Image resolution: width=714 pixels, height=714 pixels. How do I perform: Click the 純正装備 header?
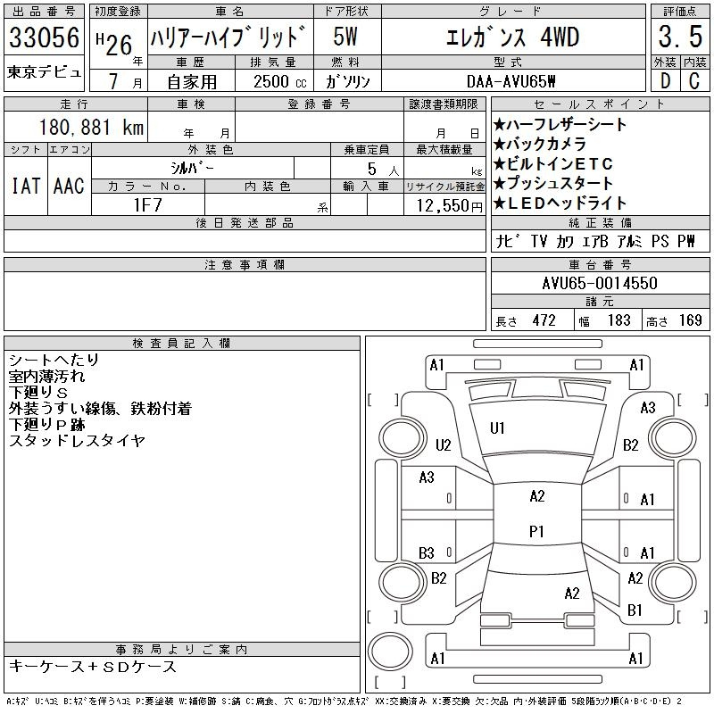coord(600,222)
